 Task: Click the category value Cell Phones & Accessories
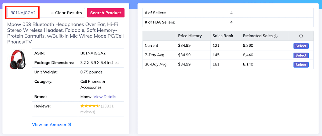click(93, 84)
